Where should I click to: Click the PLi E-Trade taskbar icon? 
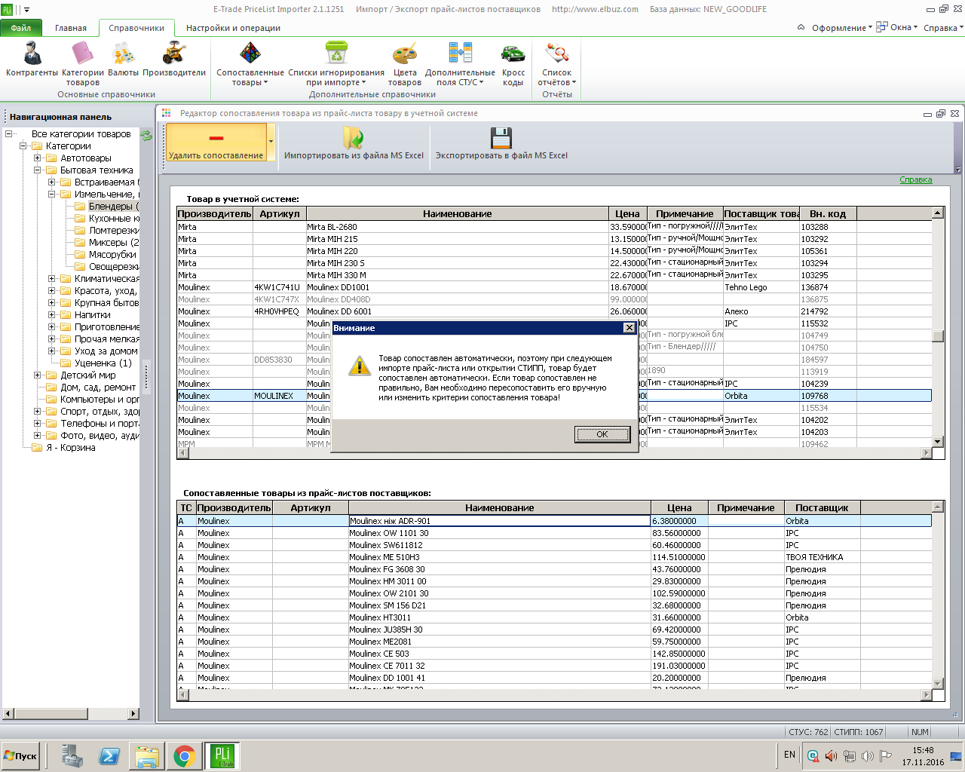(222, 756)
